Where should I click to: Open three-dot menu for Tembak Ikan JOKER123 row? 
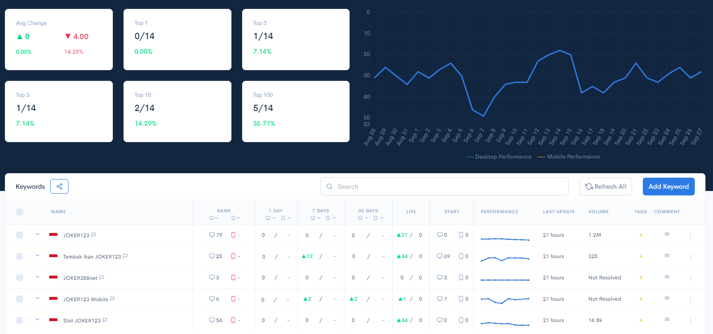690,257
